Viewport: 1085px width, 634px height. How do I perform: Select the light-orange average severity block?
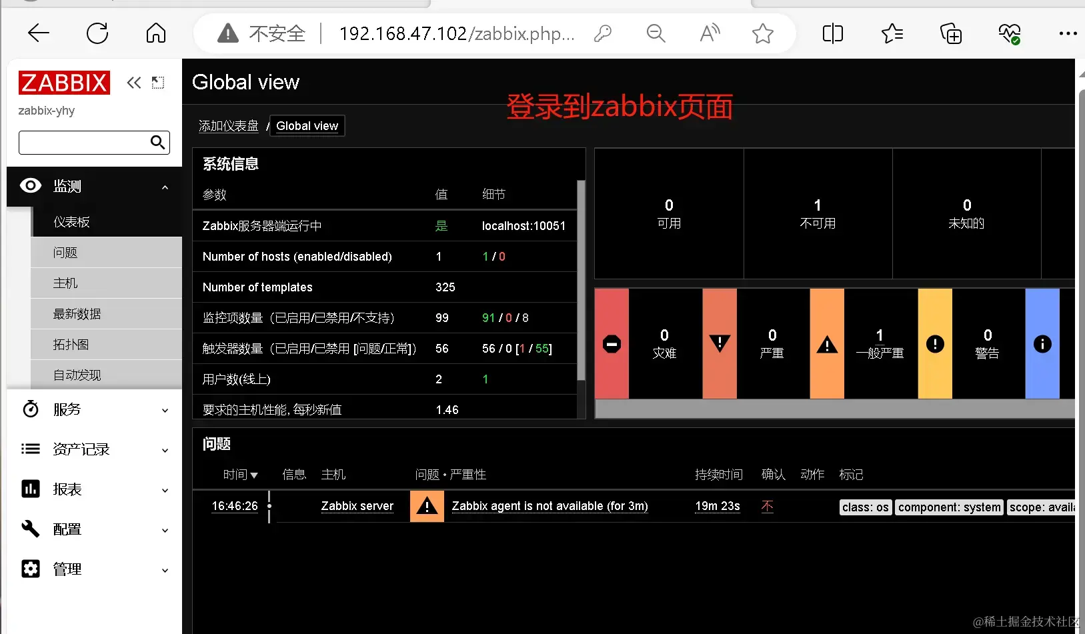pos(827,343)
